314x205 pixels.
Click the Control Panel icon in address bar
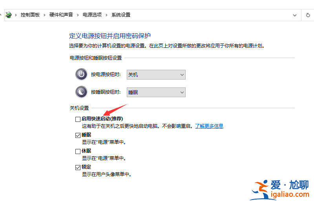pyautogui.click(x=8, y=15)
